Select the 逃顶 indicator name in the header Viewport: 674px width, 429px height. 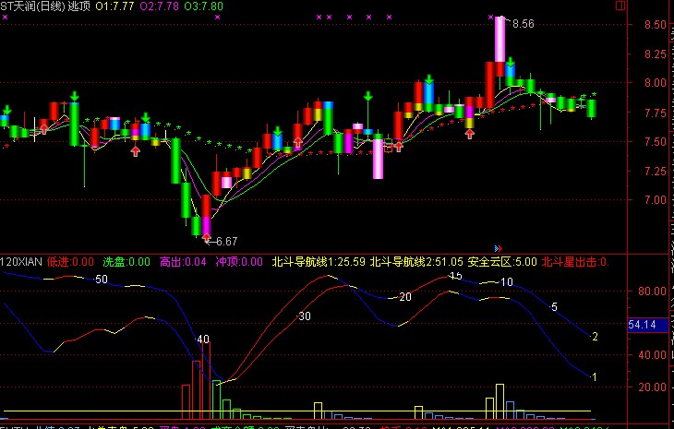tap(78, 6)
